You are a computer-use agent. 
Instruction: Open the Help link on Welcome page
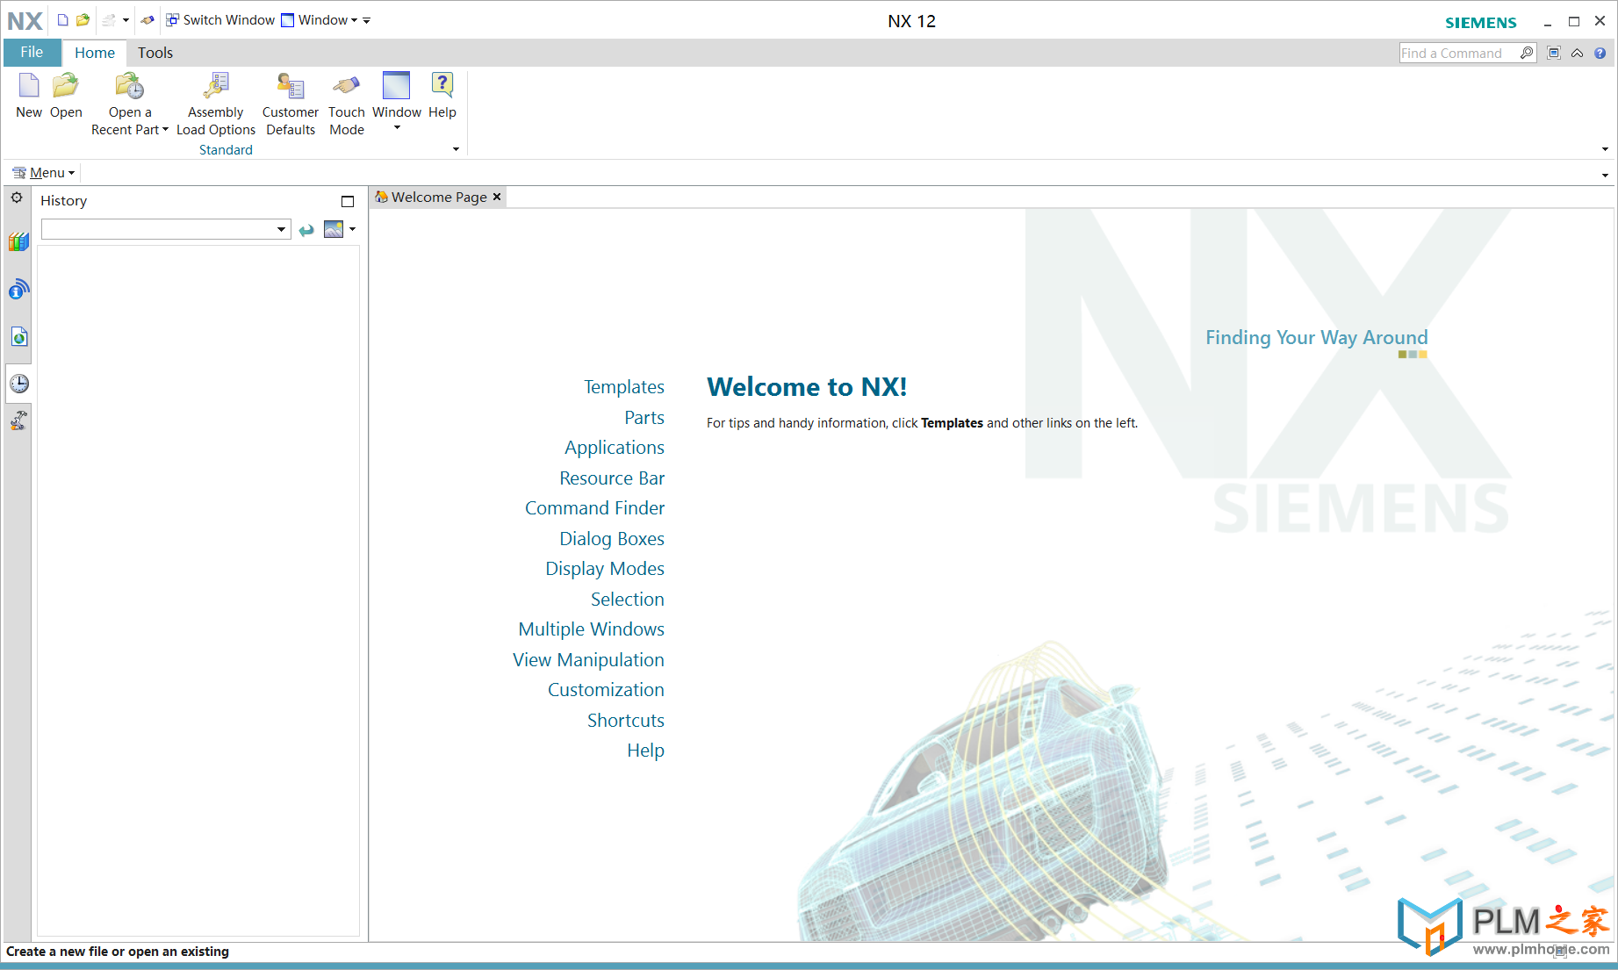click(645, 751)
